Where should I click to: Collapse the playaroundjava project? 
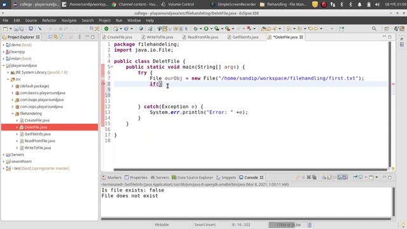click(x=3, y=66)
